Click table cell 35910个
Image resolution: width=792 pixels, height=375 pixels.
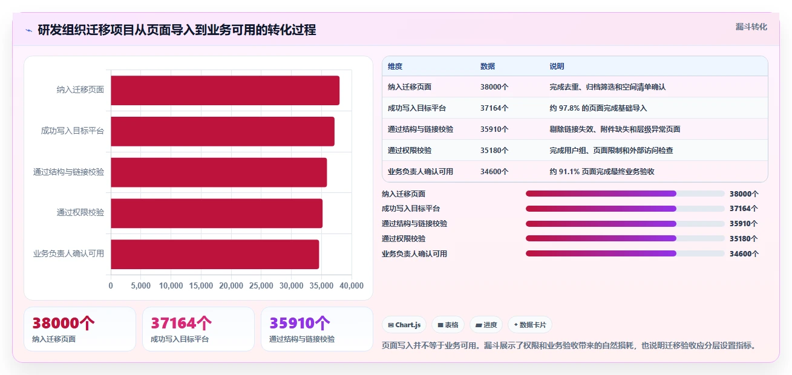494,129
